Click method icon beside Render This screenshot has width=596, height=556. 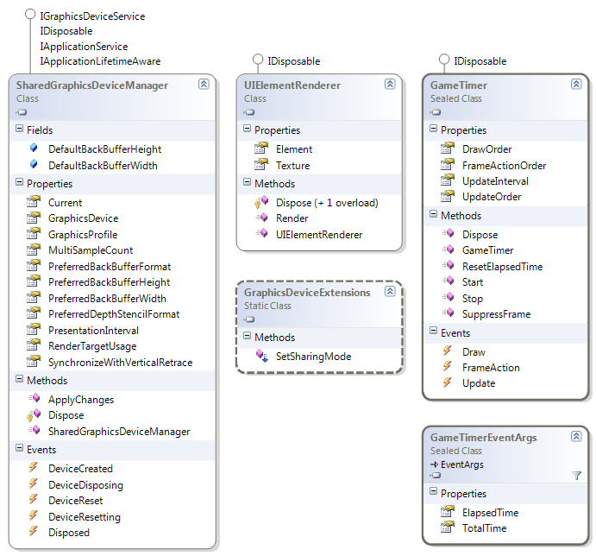pos(261,218)
